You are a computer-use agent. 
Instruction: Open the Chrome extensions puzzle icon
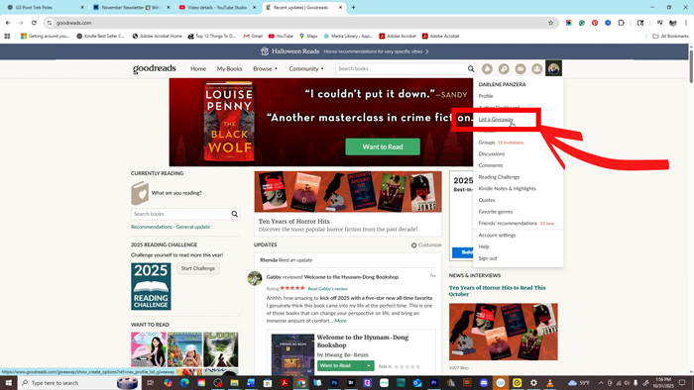pyautogui.click(x=621, y=23)
